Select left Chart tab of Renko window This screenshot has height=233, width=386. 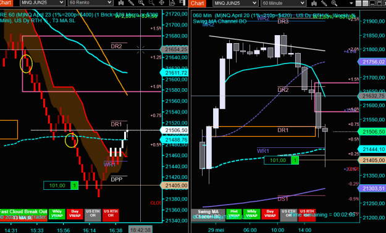(x=6, y=2)
